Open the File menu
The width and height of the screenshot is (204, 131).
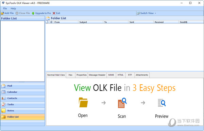pyautogui.click(x=5, y=8)
